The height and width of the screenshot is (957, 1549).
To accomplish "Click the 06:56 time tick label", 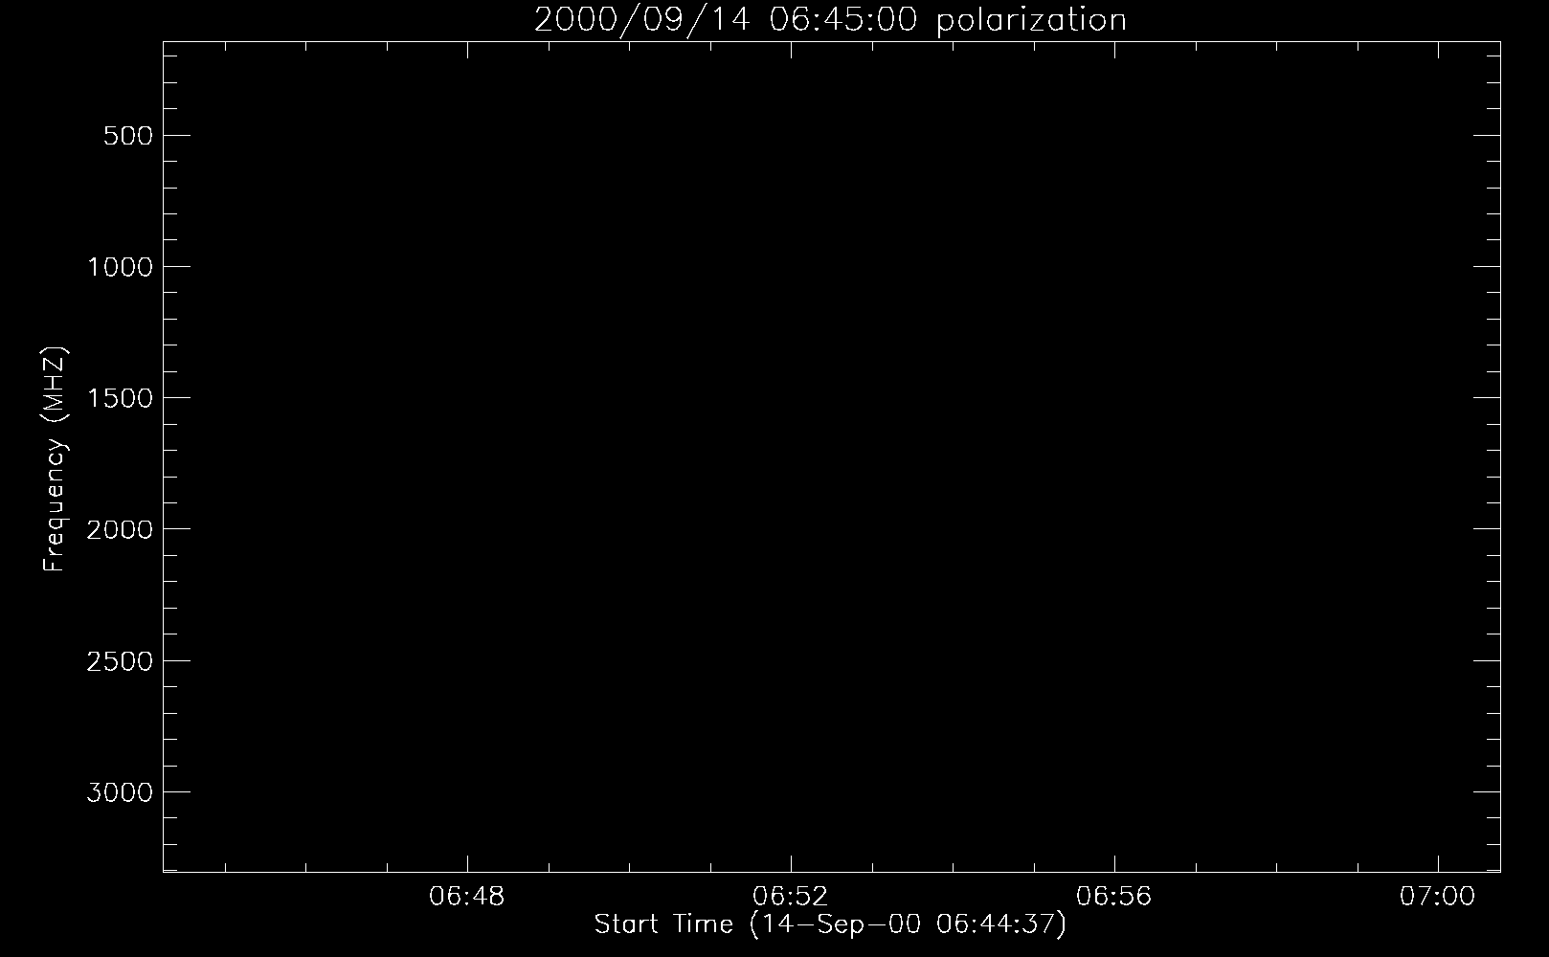I will (x=1114, y=897).
